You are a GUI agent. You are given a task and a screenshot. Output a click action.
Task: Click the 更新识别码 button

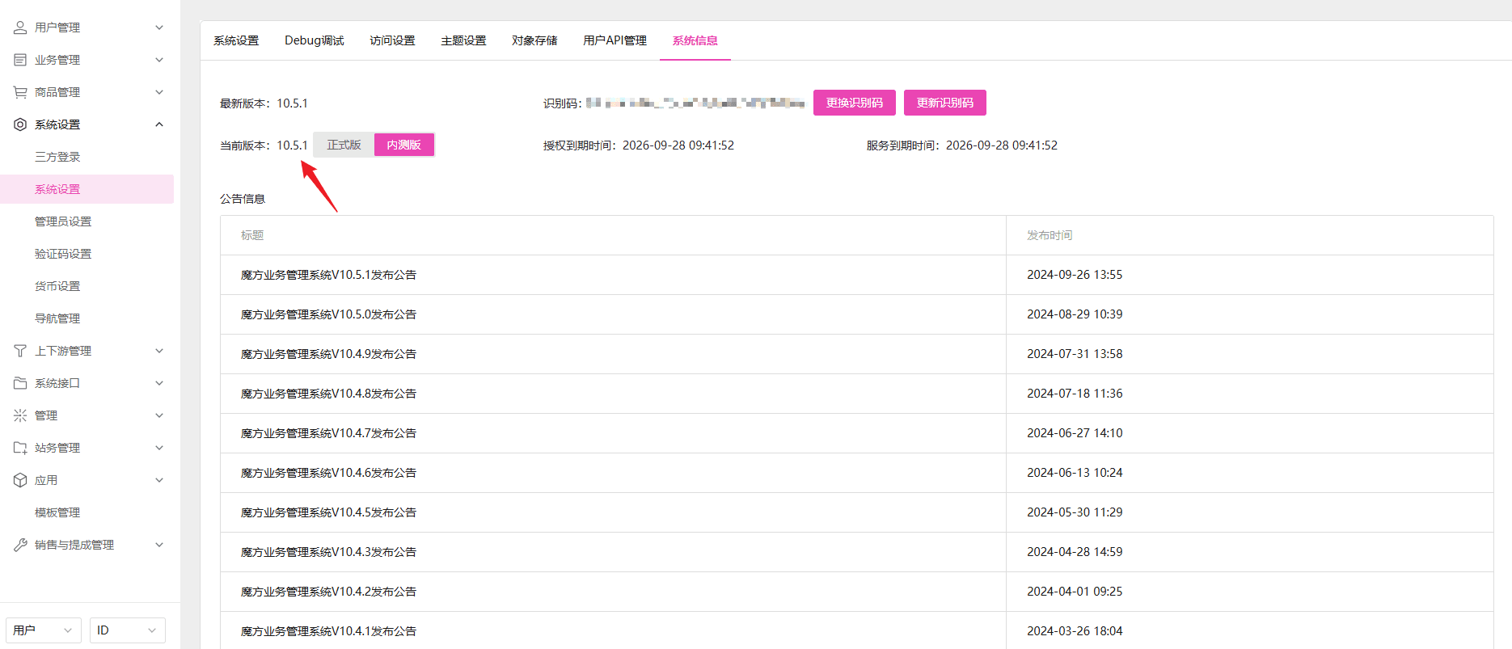coord(945,103)
